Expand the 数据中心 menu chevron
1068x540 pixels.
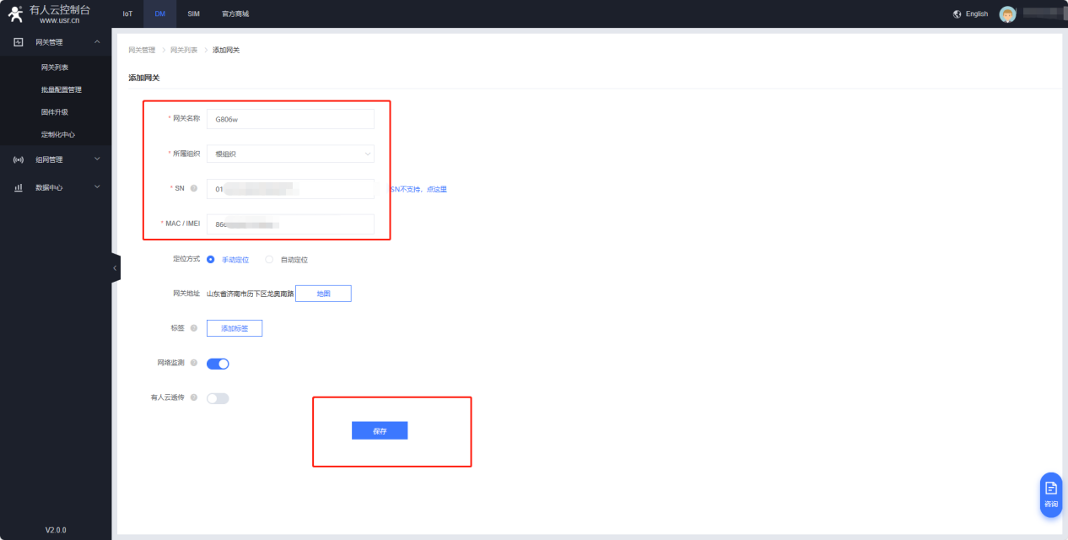pos(97,187)
